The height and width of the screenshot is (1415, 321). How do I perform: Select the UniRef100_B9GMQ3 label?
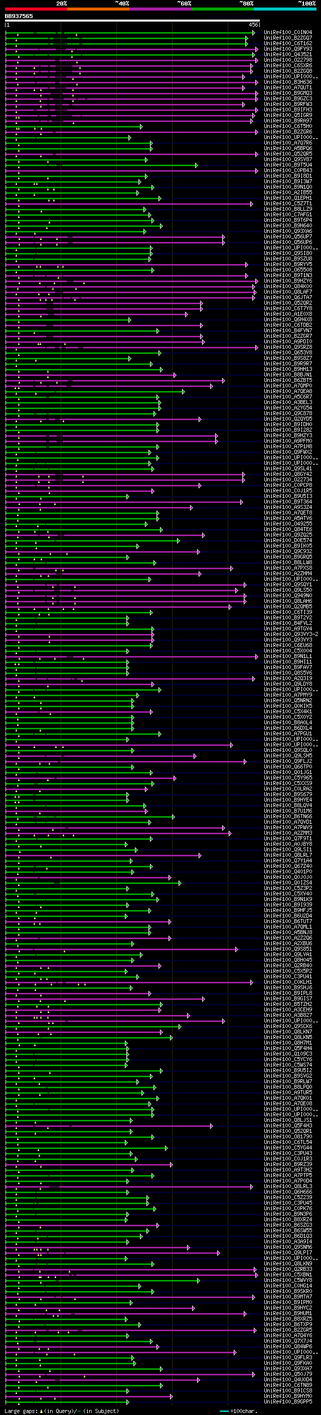pos(288,93)
